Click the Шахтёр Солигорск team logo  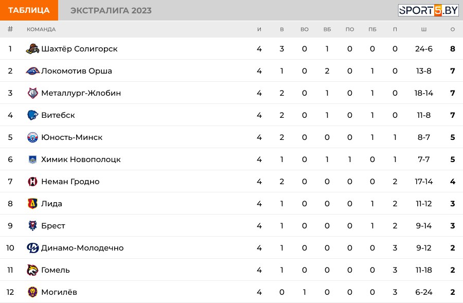tap(33, 49)
